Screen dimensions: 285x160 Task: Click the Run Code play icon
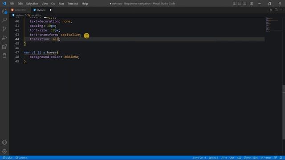tap(271, 10)
